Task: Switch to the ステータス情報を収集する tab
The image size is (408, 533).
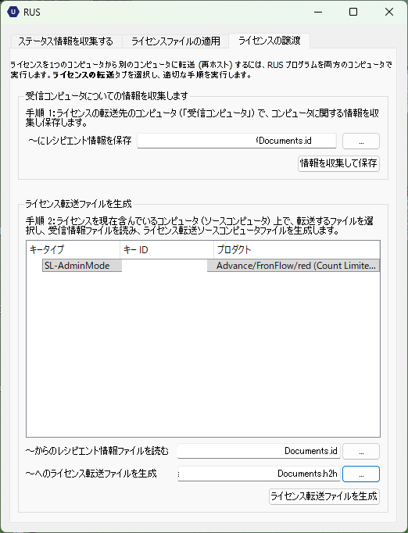Action: point(66,41)
